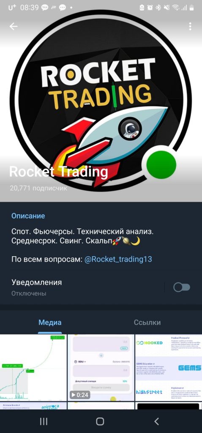This screenshot has width=202, height=433.
Task: Tap the Android back navigation chevron
Action: click(156, 421)
